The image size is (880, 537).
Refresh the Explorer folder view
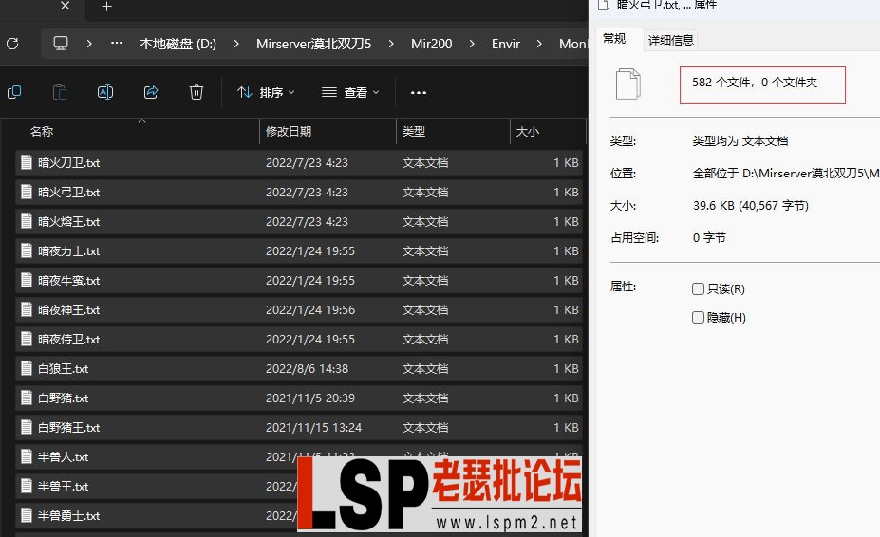click(12, 44)
